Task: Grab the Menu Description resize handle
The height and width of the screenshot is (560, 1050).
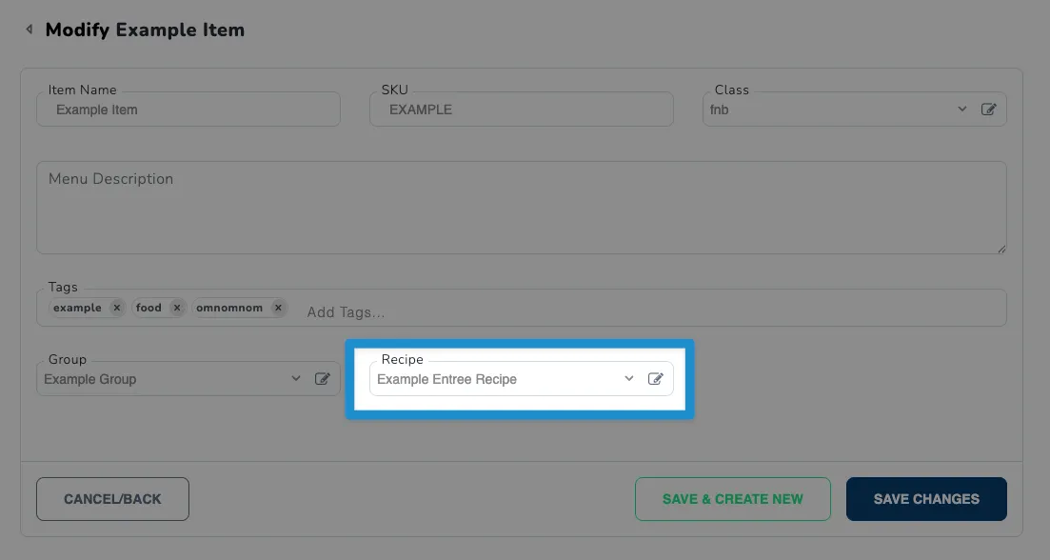Action: (x=1001, y=250)
